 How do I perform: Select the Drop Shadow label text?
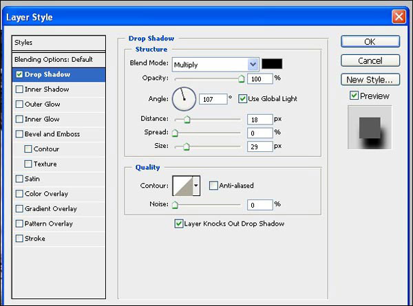(47, 74)
